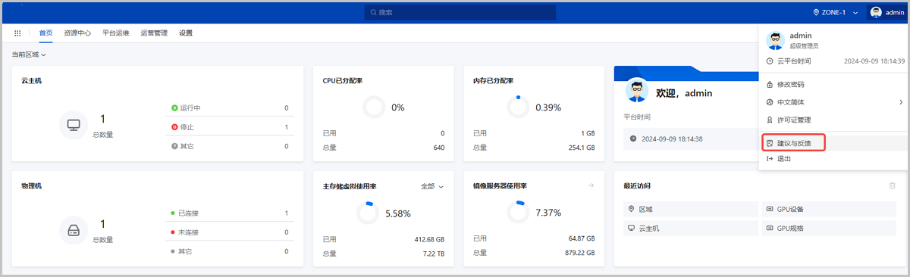Click admin avatar in top bar
The width and height of the screenshot is (910, 277).
pyautogui.click(x=876, y=12)
